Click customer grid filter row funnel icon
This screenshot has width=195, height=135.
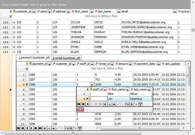tap(11, 17)
